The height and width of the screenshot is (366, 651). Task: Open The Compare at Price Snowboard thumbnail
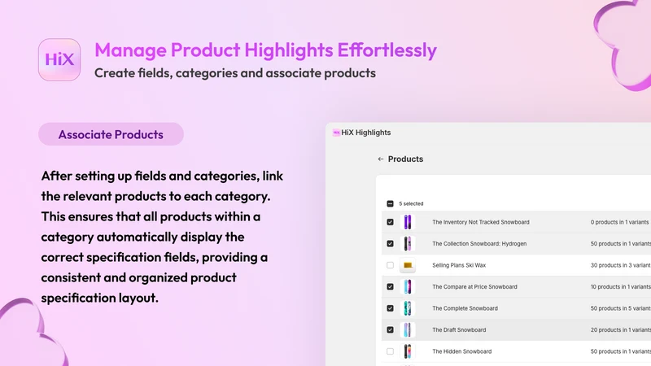[x=408, y=287]
